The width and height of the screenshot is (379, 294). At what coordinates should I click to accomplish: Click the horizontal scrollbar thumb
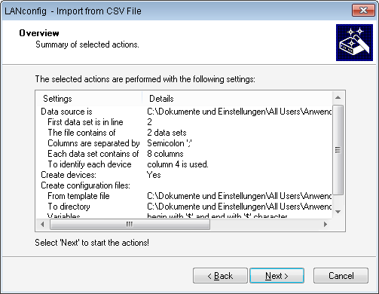click(130, 224)
